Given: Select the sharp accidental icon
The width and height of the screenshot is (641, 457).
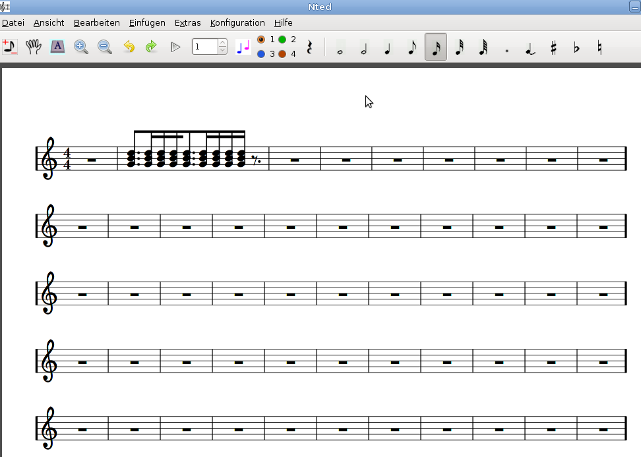Looking at the screenshot, I should 553,47.
